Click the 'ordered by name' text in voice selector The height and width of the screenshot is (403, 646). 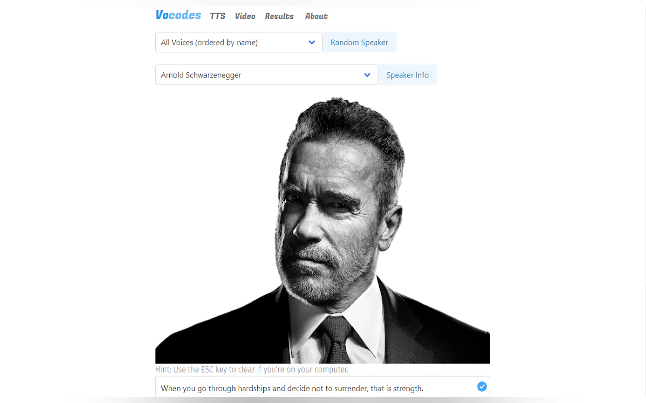[226, 42]
